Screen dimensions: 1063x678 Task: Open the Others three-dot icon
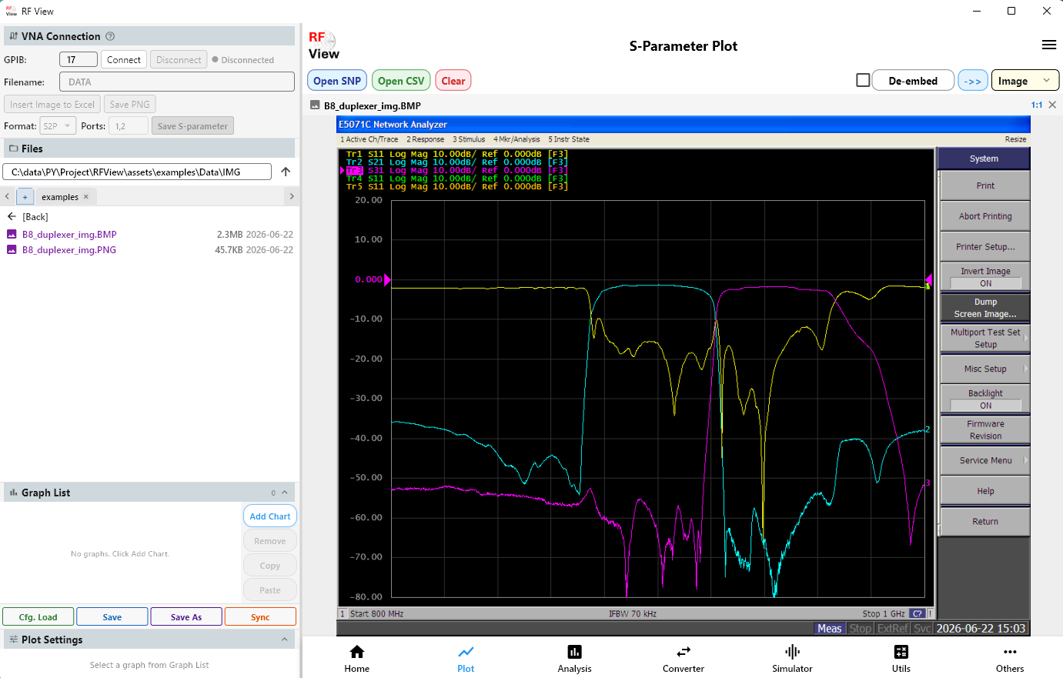pyautogui.click(x=1010, y=651)
